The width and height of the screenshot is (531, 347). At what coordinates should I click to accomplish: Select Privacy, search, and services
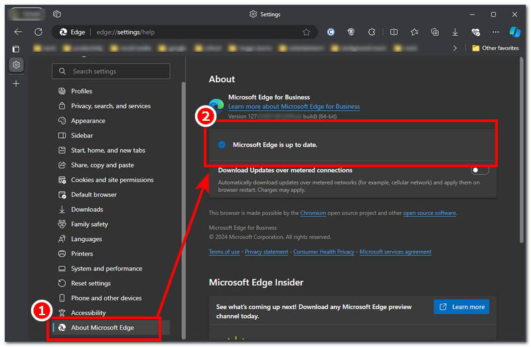(110, 106)
